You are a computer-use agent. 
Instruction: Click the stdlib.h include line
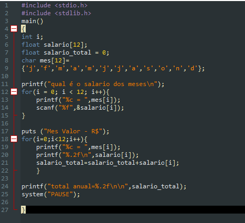click(x=56, y=13)
